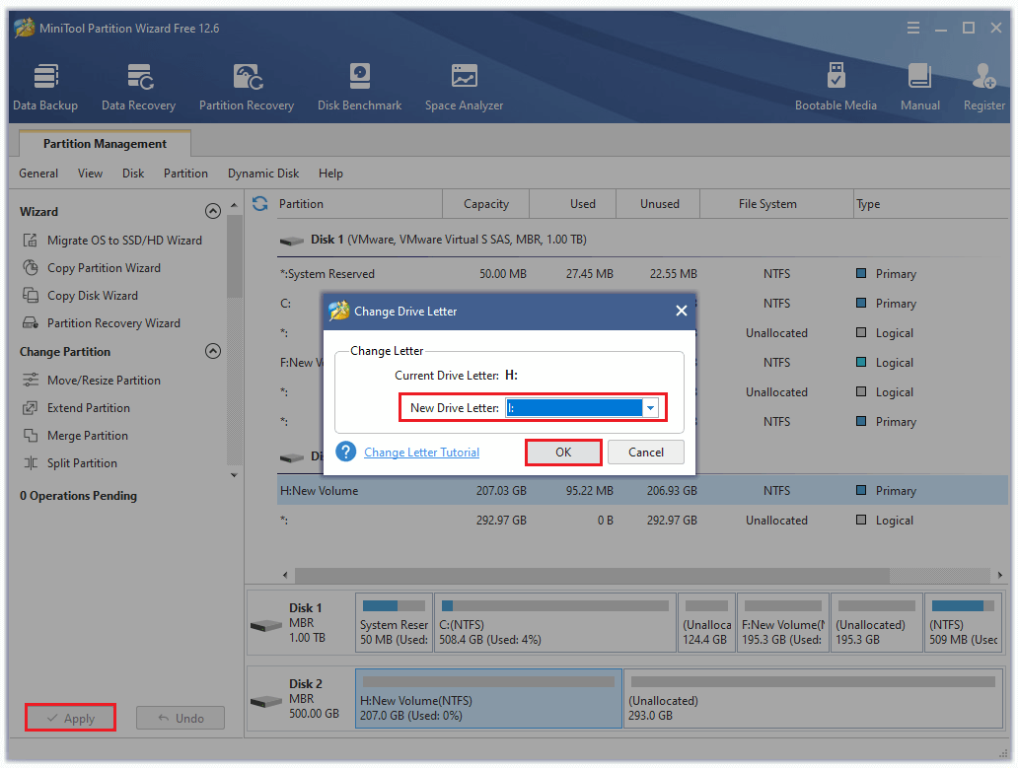The image size is (1018, 768).
Task: Open the Partition menu
Action: [185, 174]
